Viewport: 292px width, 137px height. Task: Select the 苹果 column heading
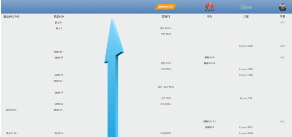point(282,17)
